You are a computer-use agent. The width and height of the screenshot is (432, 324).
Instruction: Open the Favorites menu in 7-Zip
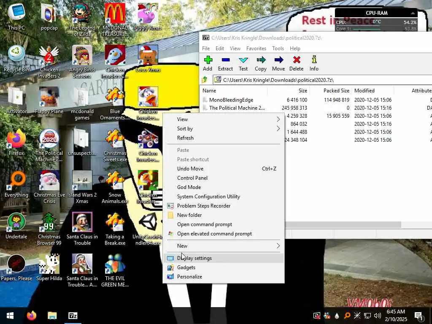coord(256,49)
